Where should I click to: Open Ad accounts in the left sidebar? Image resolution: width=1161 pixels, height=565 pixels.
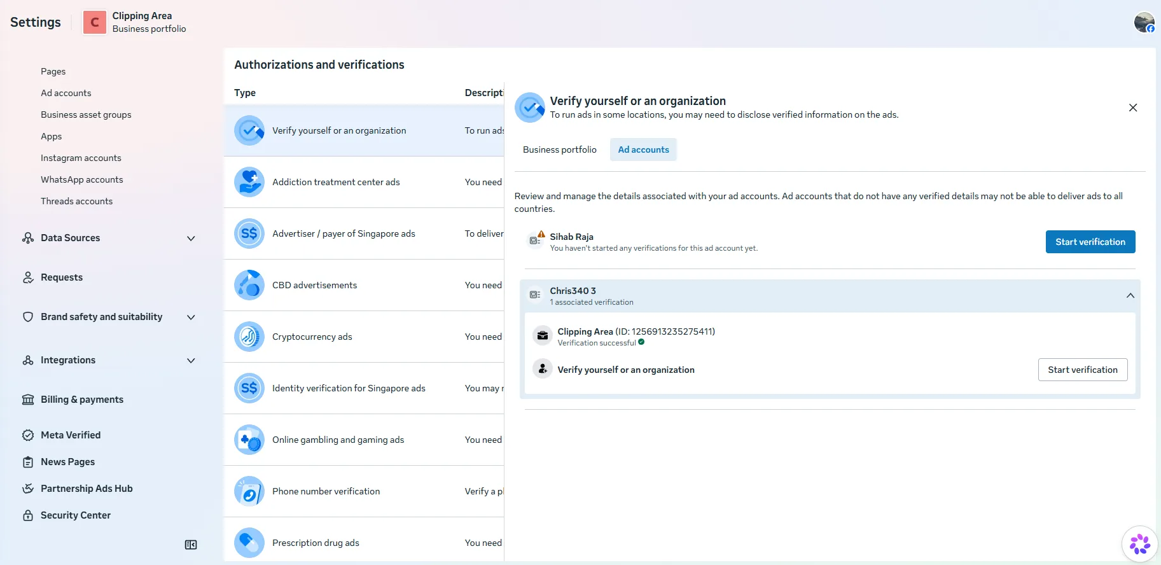coord(66,93)
